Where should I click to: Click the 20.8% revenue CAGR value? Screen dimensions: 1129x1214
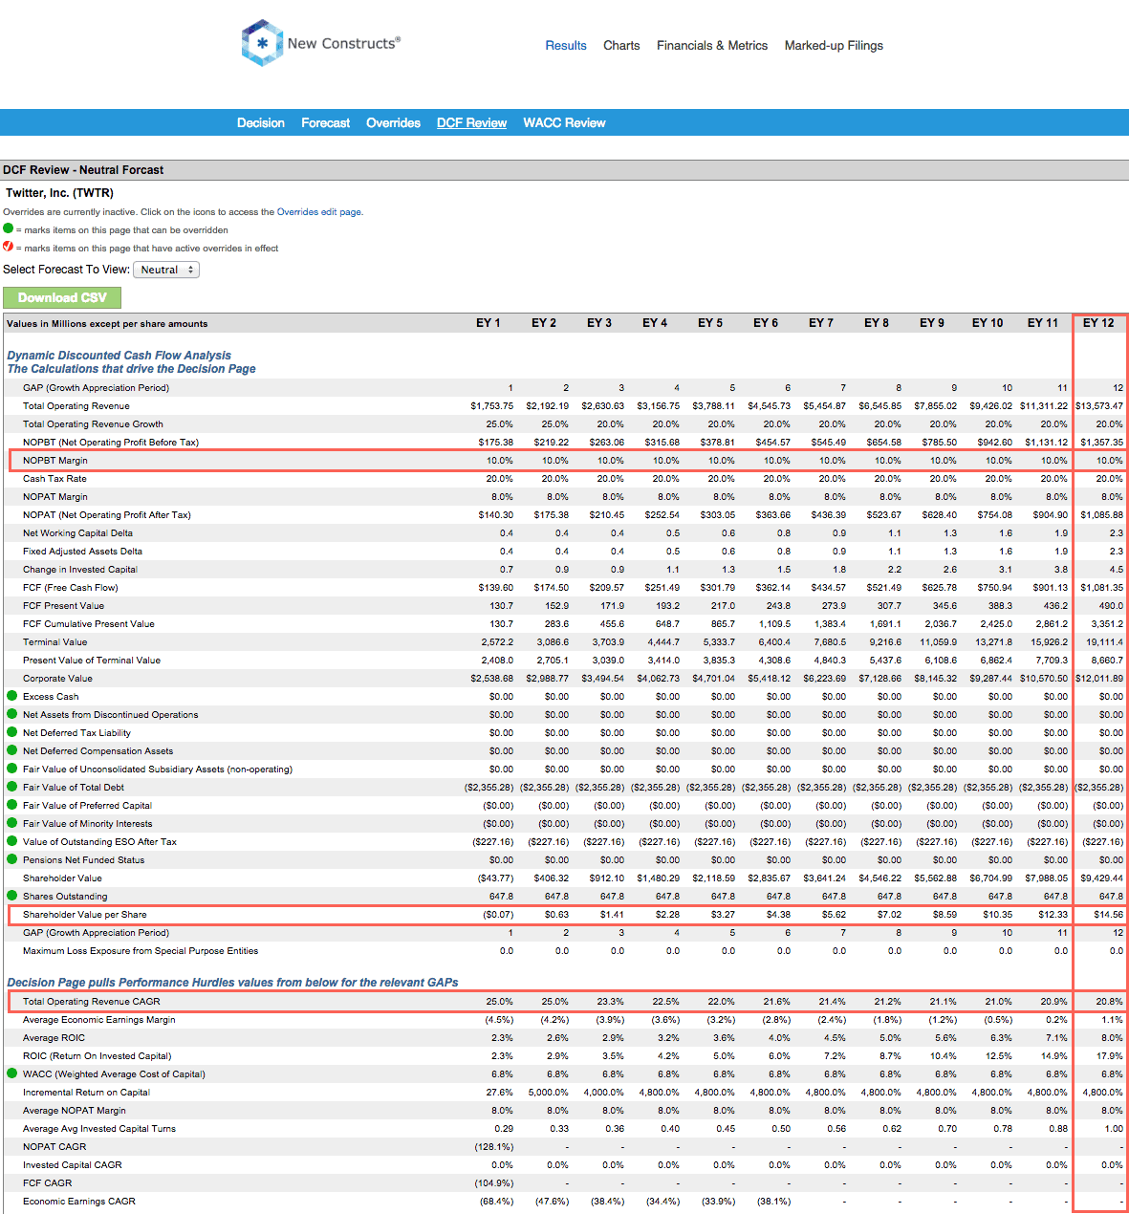pos(1110,1002)
